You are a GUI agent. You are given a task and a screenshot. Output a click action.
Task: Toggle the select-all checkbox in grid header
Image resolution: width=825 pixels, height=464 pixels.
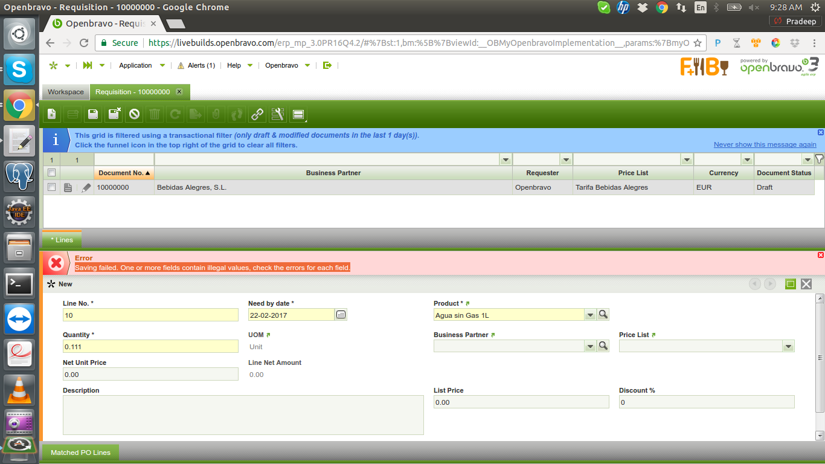pos(52,173)
